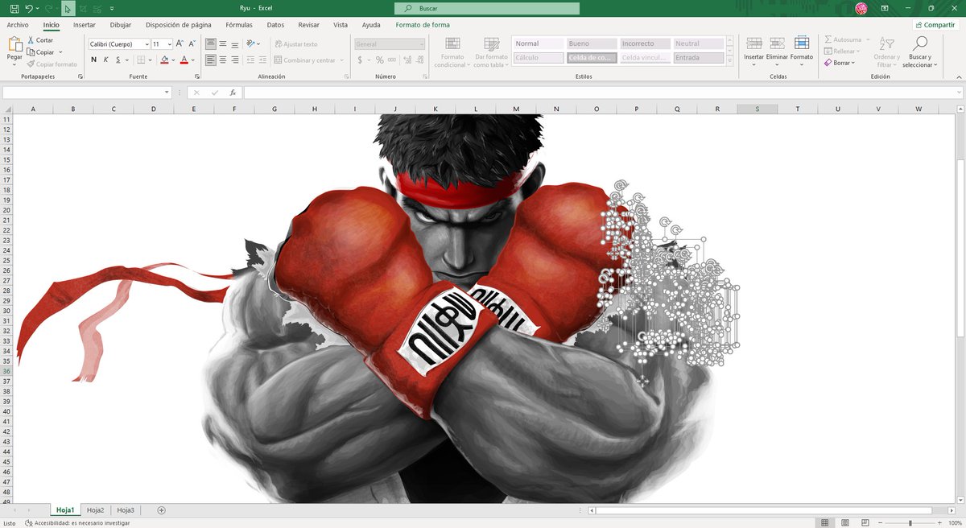Click the Eliminar cells icon
This screenshot has width=966, height=528.
[x=777, y=43]
